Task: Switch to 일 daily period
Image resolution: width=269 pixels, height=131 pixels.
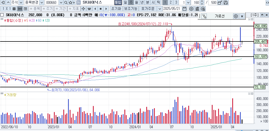Action: [x=125, y=2]
